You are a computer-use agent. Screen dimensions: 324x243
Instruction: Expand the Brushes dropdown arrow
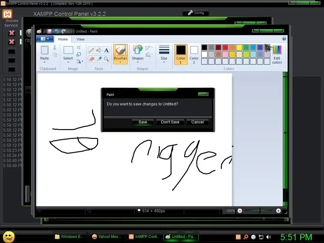coord(121,62)
